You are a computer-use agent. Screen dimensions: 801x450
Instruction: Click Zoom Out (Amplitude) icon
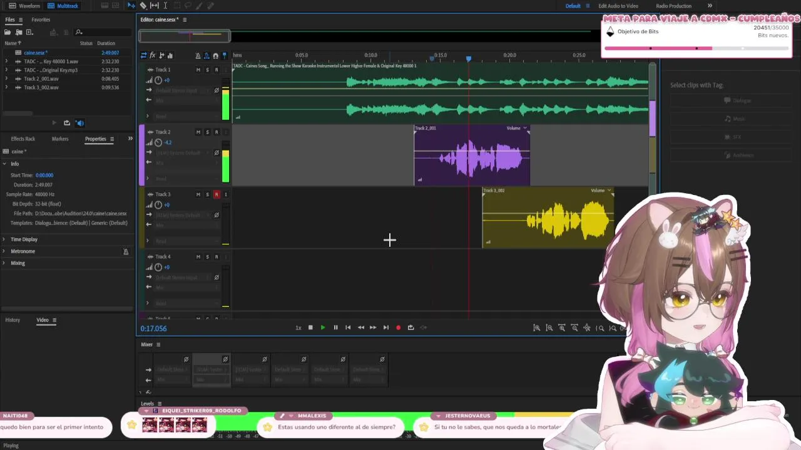pyautogui.click(x=549, y=327)
